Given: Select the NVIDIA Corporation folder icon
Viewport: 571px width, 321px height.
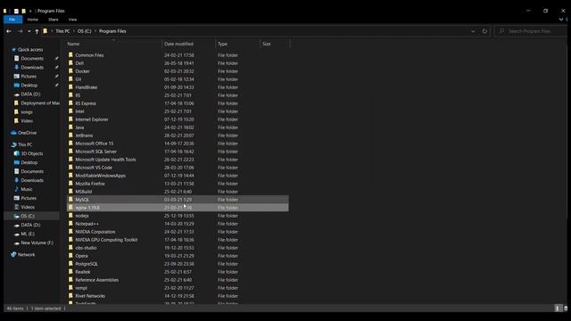Looking at the screenshot, I should (70, 232).
